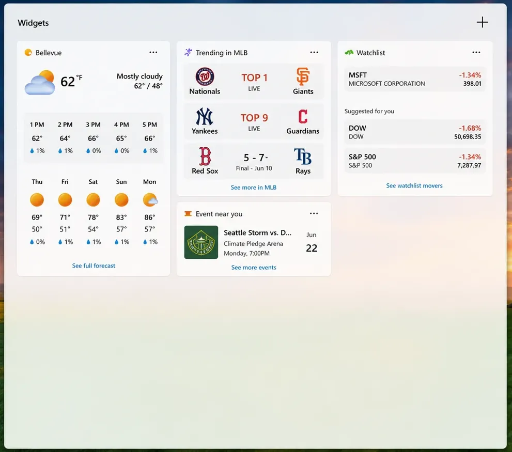Open the See more events link

pyautogui.click(x=254, y=268)
